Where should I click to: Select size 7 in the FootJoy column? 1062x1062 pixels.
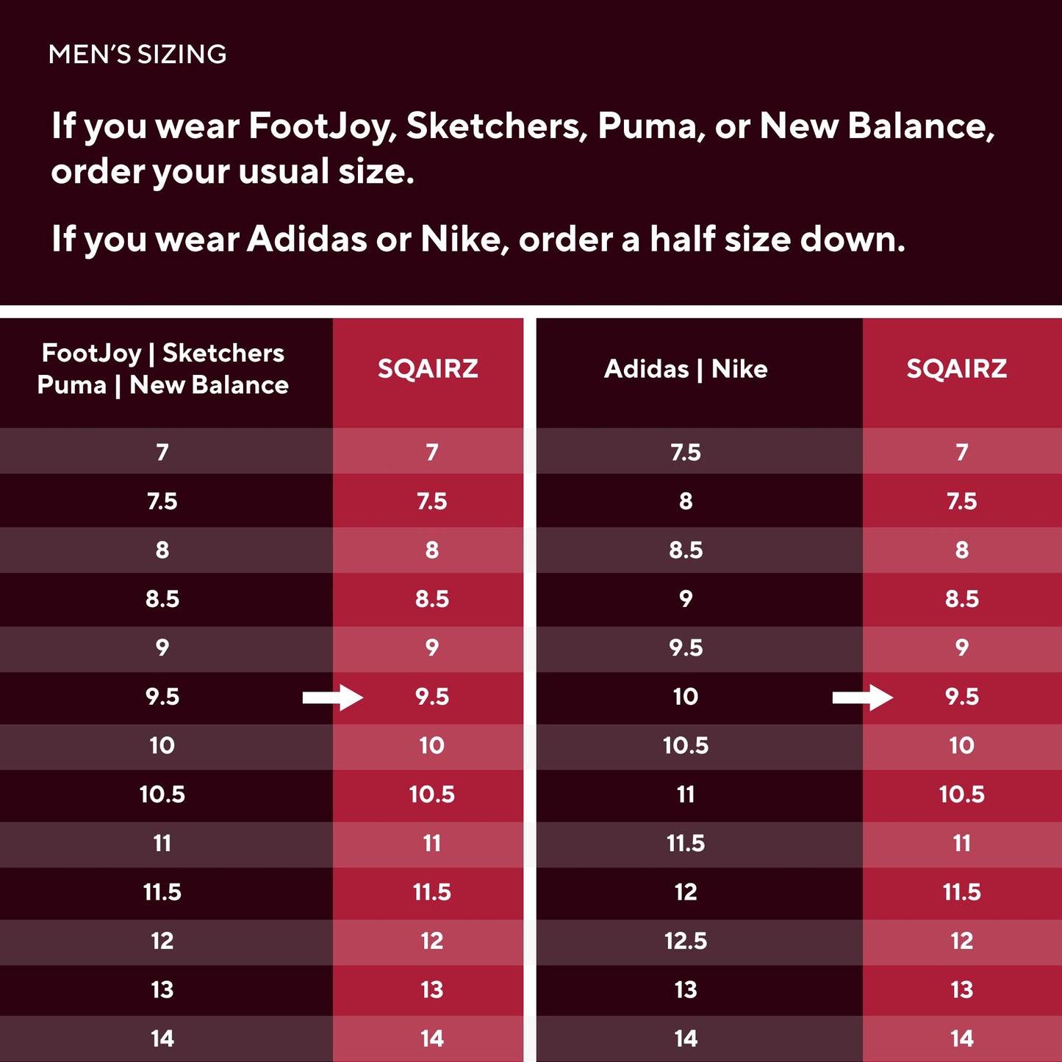click(x=162, y=452)
